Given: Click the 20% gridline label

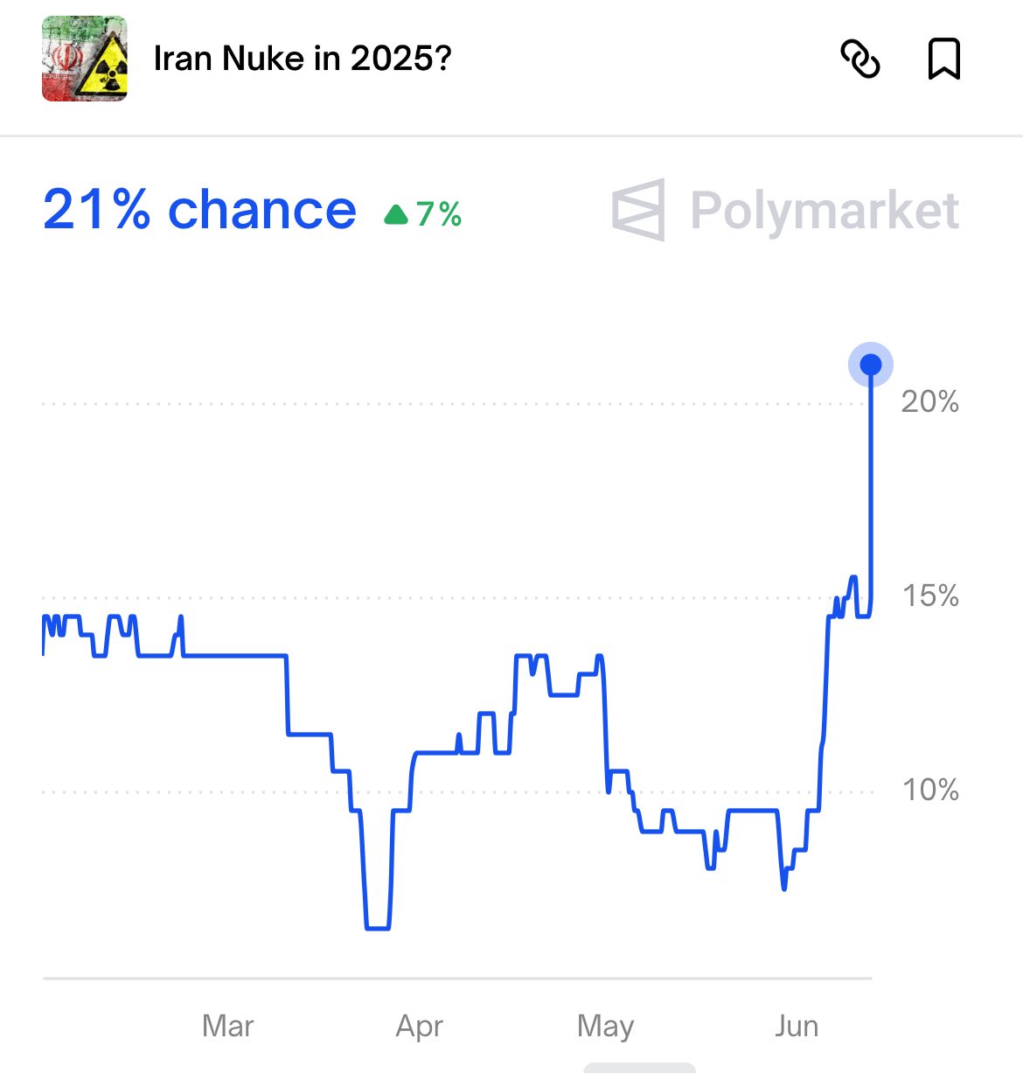Looking at the screenshot, I should click(930, 401).
